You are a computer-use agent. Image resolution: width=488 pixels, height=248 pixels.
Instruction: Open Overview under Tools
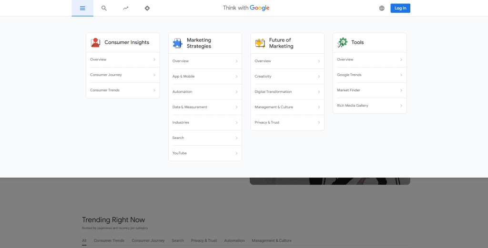point(370,60)
